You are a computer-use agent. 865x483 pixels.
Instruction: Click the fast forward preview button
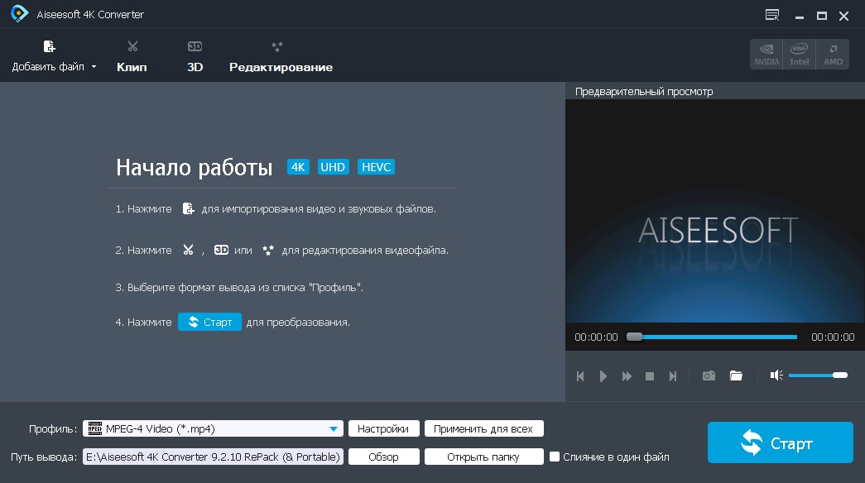tap(627, 376)
